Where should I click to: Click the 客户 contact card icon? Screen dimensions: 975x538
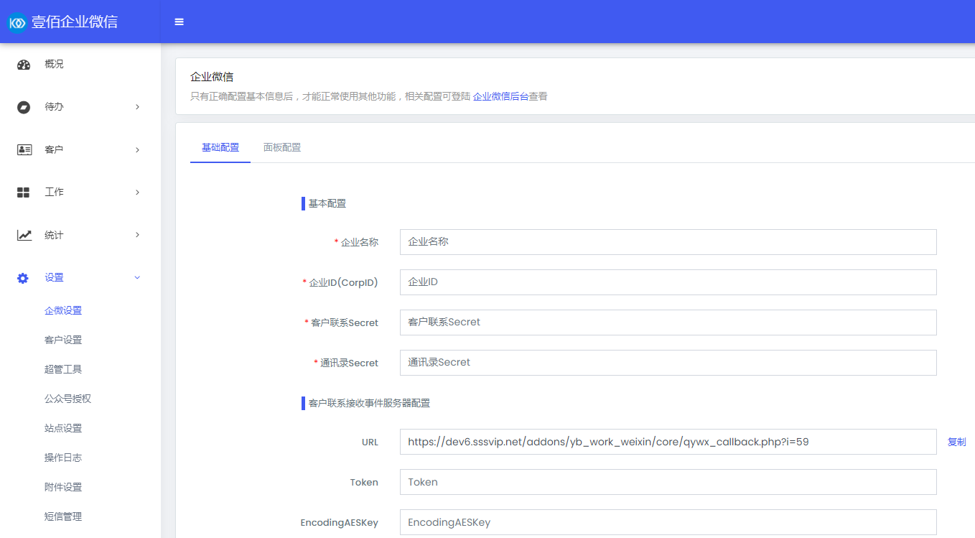coord(24,150)
